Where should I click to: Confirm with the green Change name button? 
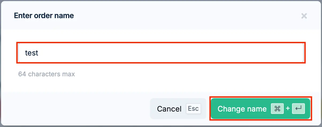(261, 109)
